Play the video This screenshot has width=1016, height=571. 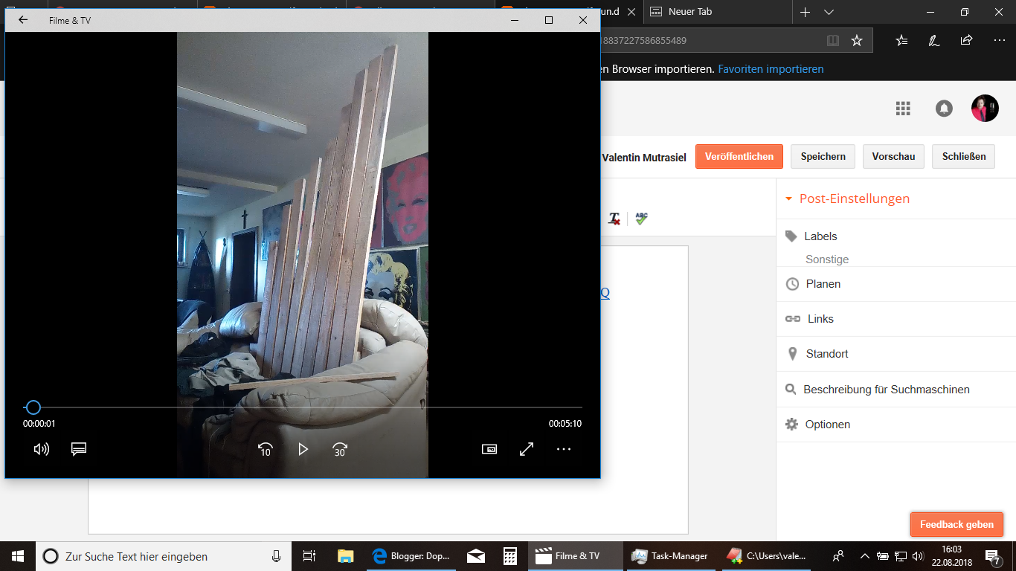tap(303, 449)
